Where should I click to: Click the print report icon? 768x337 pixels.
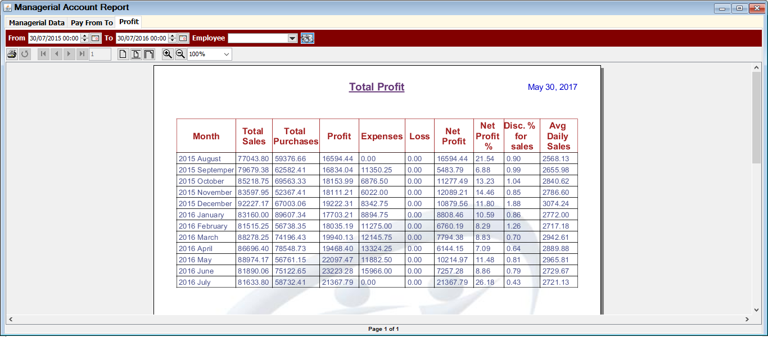coord(12,54)
